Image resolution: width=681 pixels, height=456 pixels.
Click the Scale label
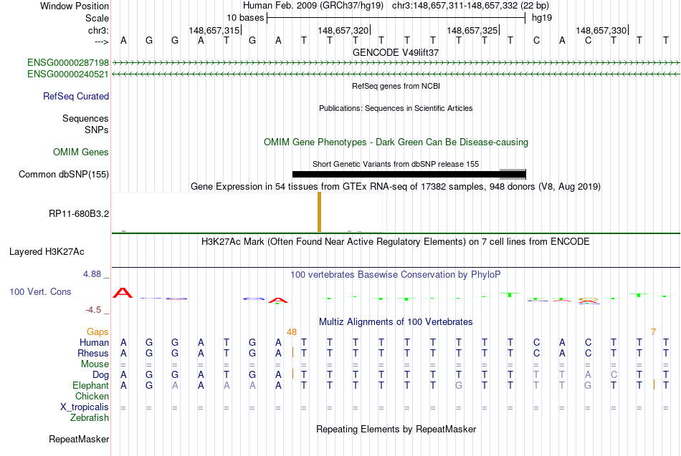coord(97,18)
